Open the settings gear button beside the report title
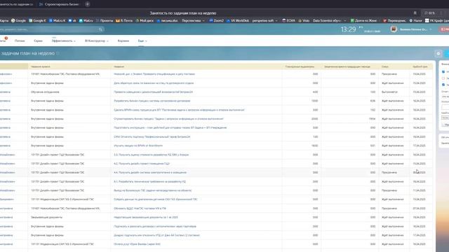 pyautogui.click(x=438, y=53)
